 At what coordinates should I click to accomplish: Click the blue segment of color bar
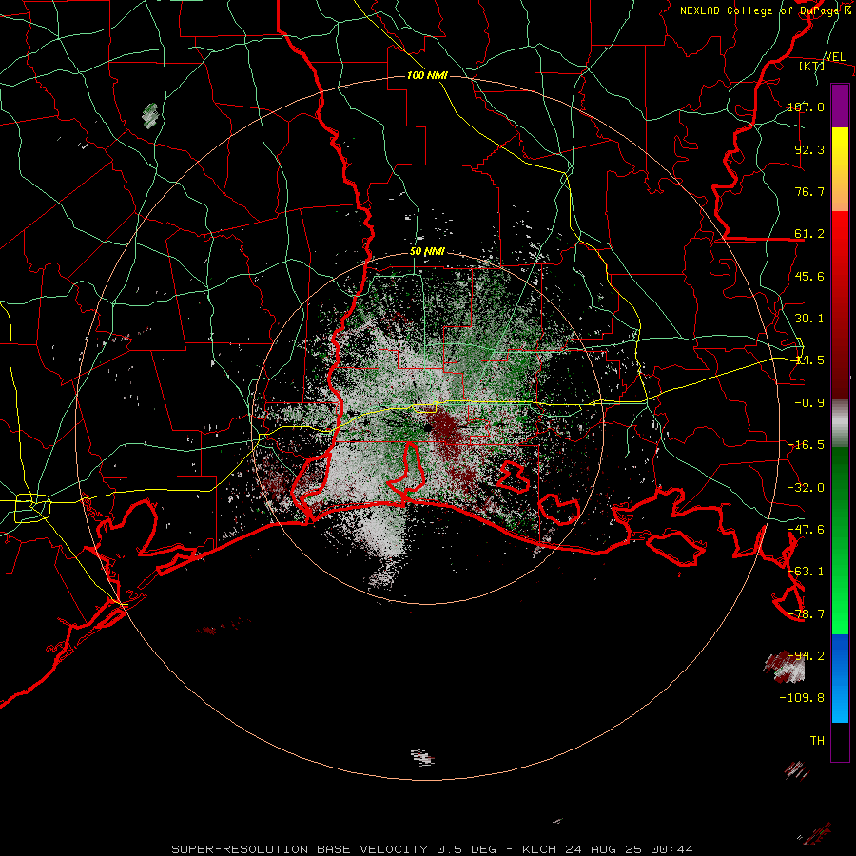coord(840,678)
